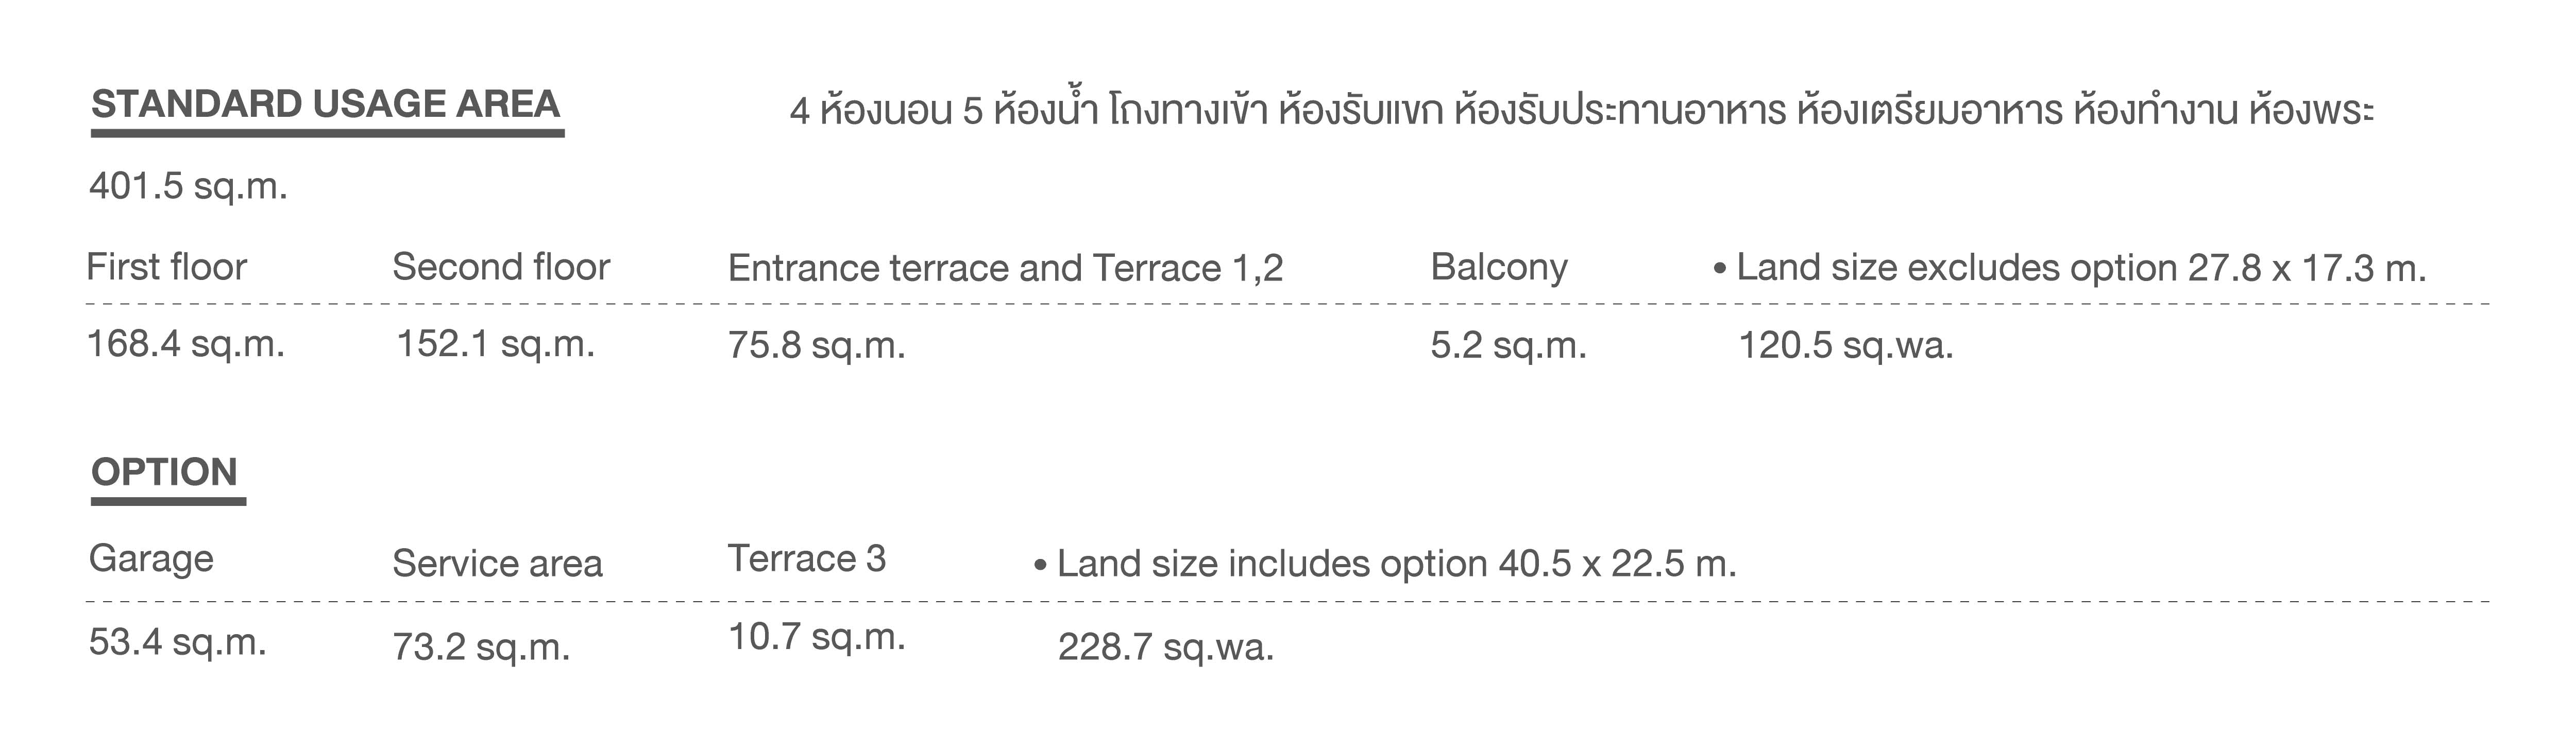2576x753 pixels.
Task: Click the STANDARD USAGE AREA heading
Action: point(326,105)
